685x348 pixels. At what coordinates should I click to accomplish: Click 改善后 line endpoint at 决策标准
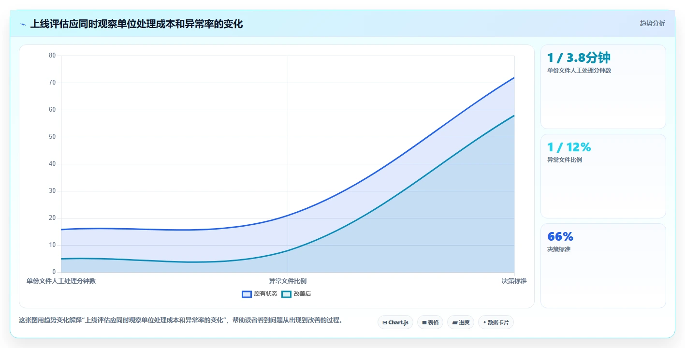(x=514, y=116)
